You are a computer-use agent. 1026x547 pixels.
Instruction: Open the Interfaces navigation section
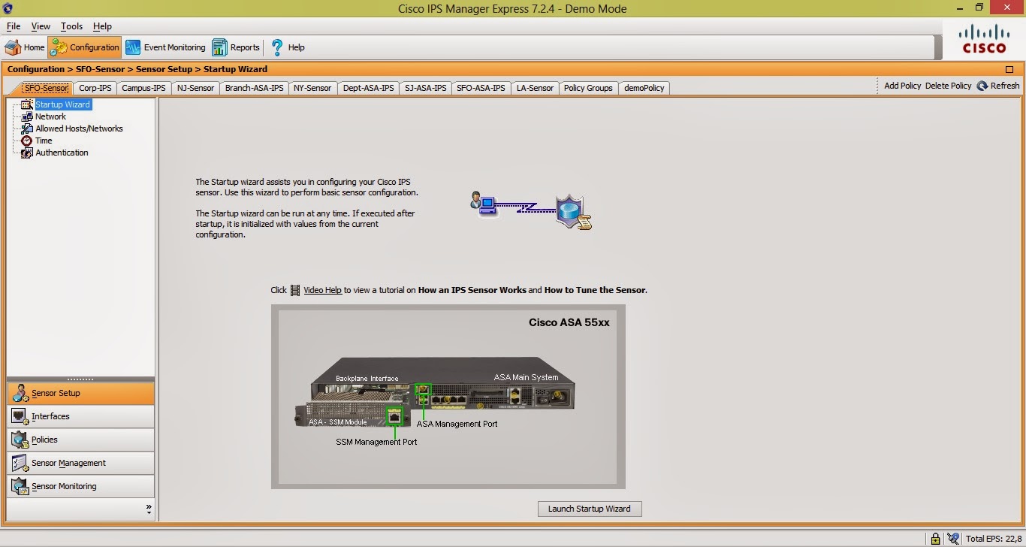pyautogui.click(x=80, y=416)
